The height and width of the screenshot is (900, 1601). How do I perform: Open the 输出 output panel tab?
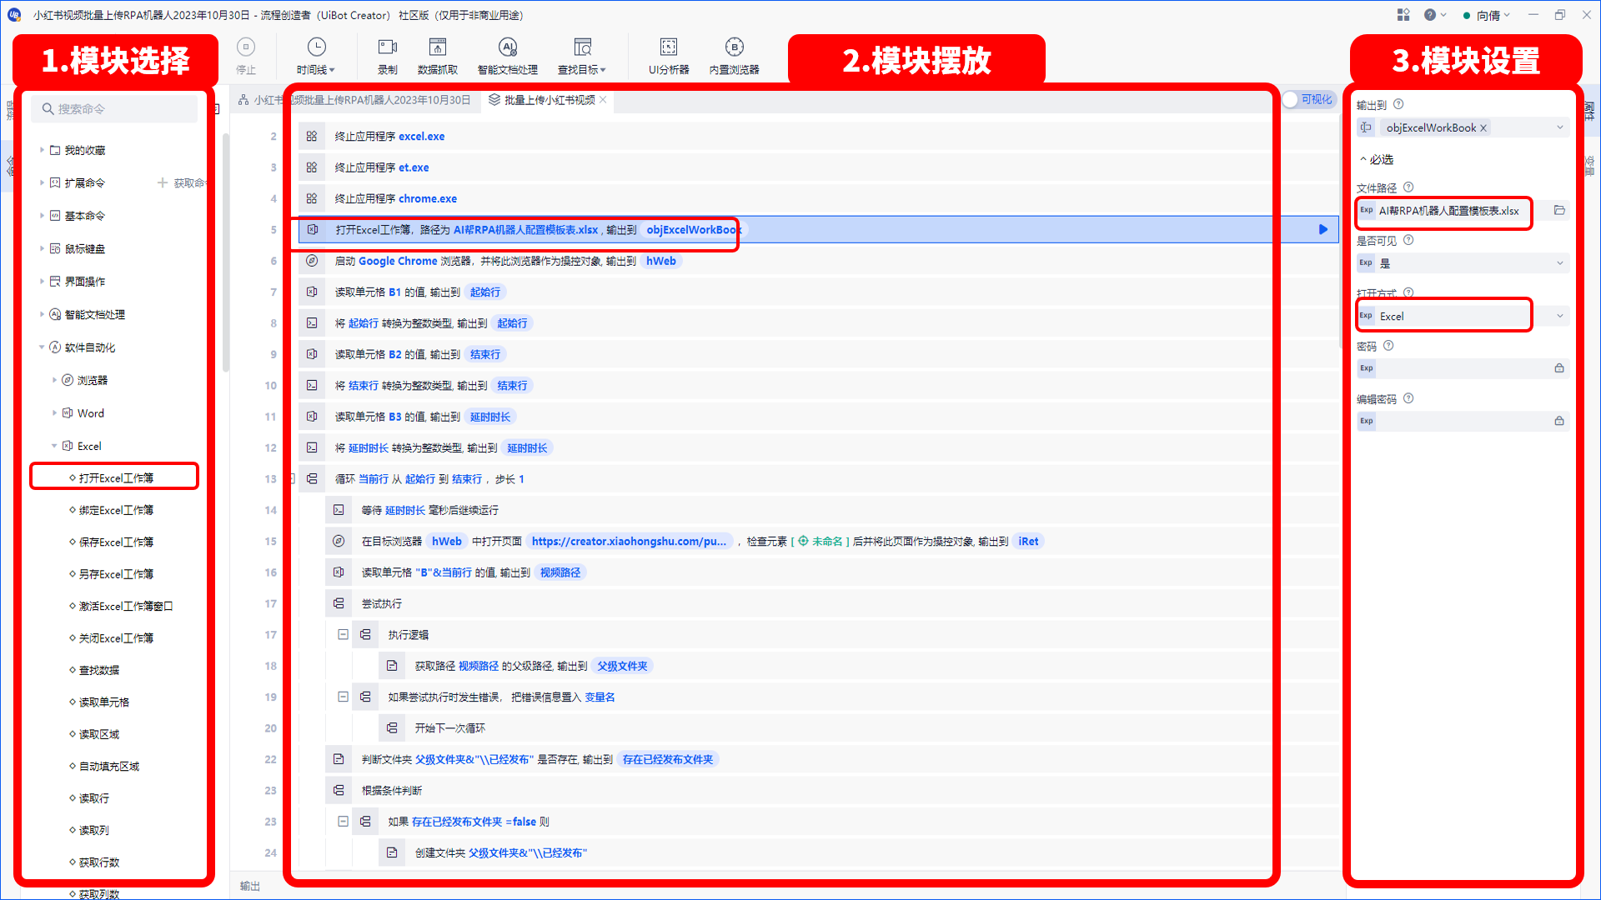pyautogui.click(x=249, y=886)
